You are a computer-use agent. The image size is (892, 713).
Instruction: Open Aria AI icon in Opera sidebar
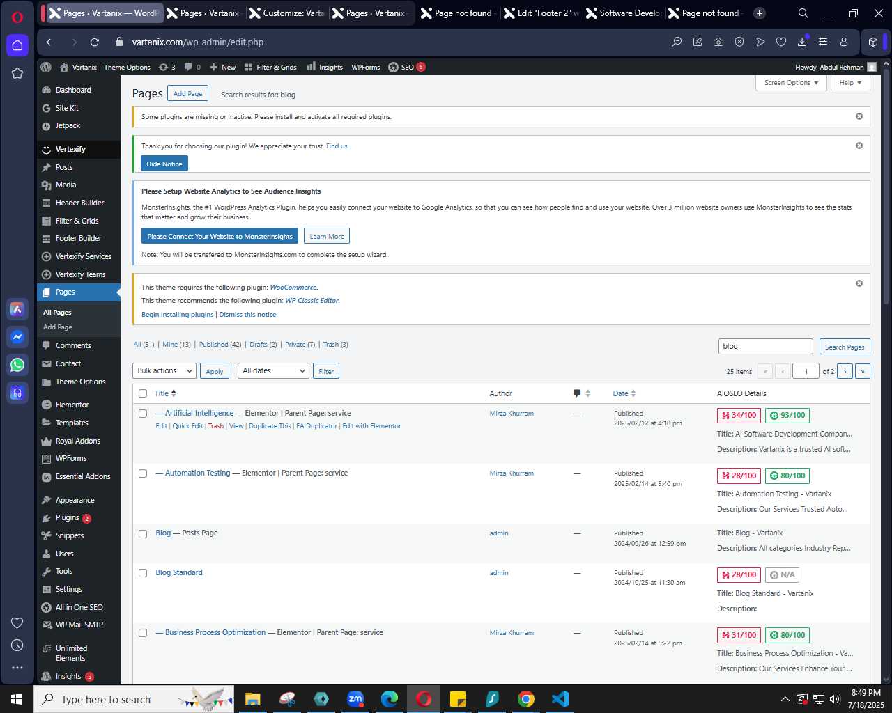click(x=17, y=309)
